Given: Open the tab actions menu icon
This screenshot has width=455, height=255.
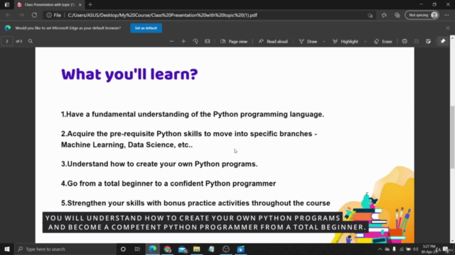Looking at the screenshot, I should tap(7, 5).
